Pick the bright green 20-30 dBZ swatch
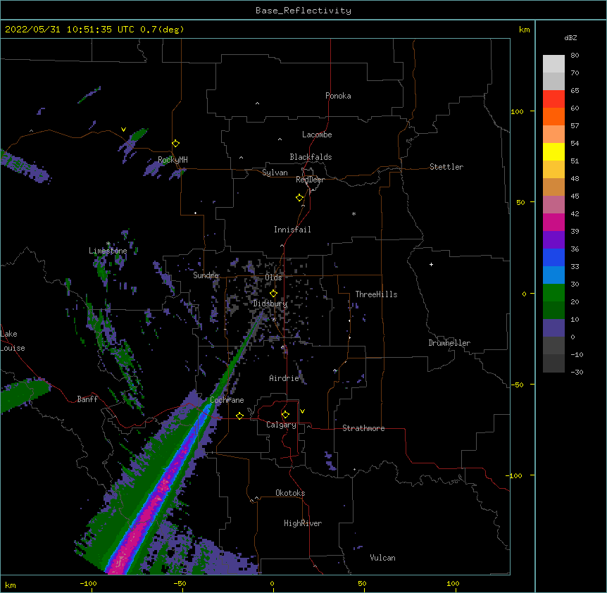The width and height of the screenshot is (607, 593). point(553,292)
